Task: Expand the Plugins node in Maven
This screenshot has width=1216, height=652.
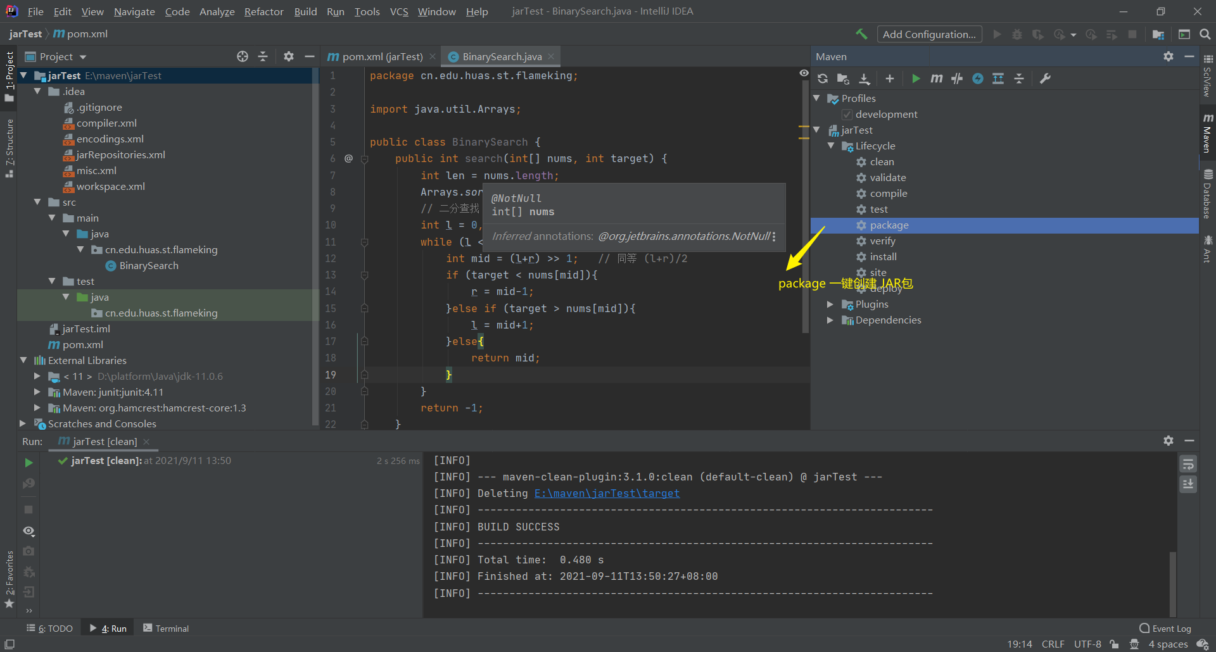Action: click(830, 304)
